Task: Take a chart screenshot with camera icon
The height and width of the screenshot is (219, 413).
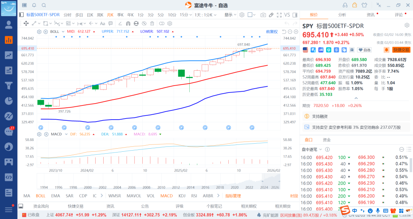Action: 263,15
